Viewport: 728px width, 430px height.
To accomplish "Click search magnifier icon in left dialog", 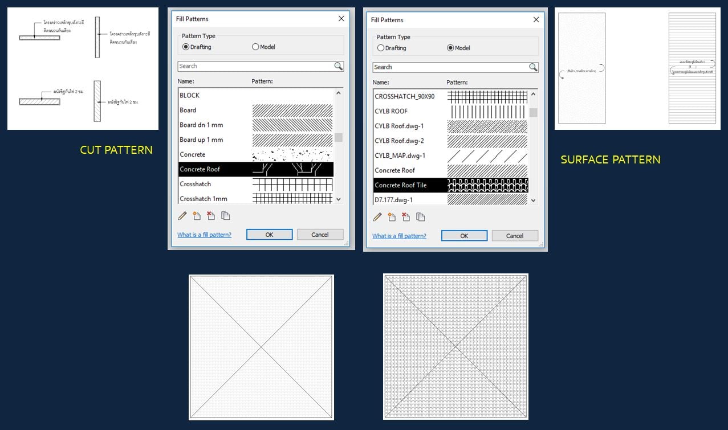I will click(x=339, y=66).
